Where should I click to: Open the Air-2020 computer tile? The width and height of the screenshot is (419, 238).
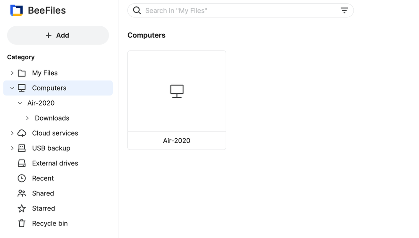click(177, 100)
